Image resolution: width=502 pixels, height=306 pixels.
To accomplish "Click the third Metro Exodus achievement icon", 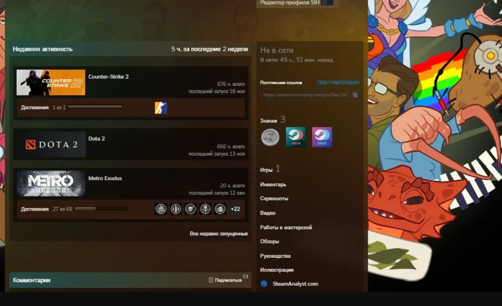I will [191, 209].
